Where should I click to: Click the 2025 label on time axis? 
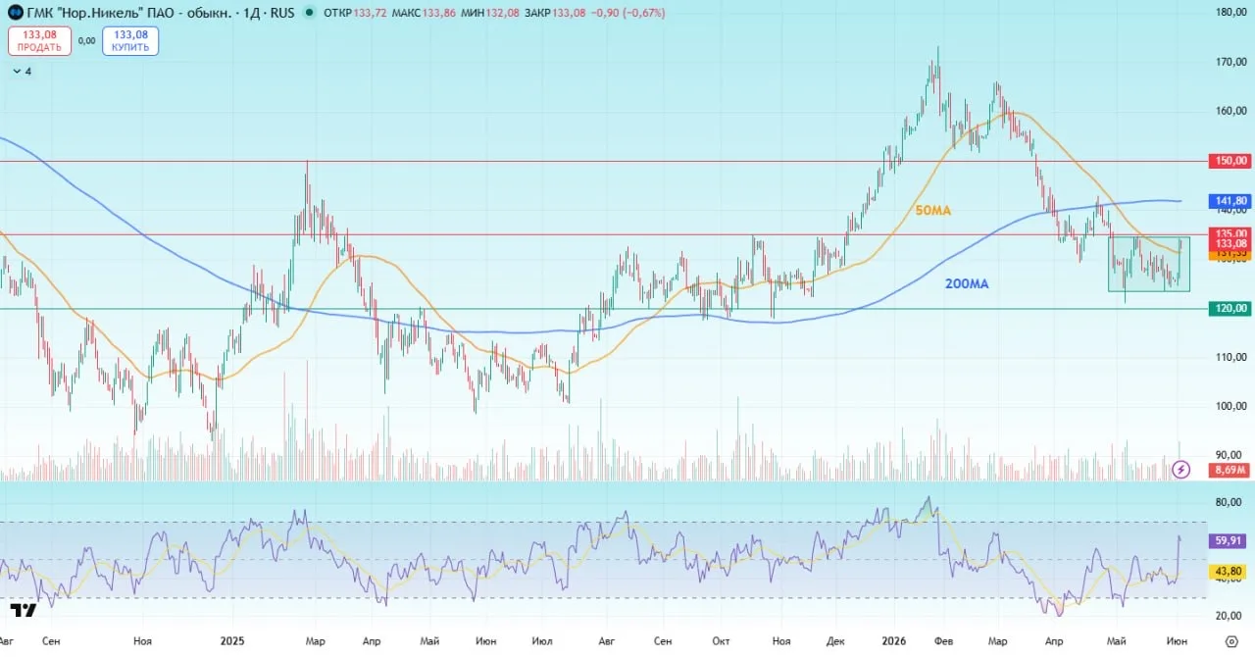232,640
